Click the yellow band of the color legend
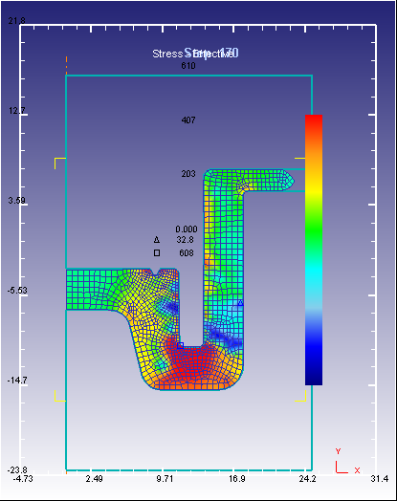Screen dimensions: 397x501 tap(314, 191)
